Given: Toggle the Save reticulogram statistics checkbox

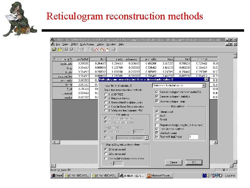Looking at the screenshot, I should coord(157,96).
